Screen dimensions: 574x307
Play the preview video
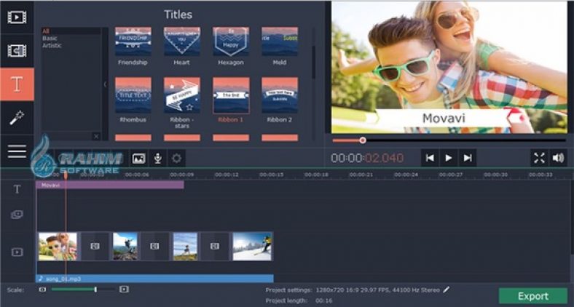click(x=449, y=158)
